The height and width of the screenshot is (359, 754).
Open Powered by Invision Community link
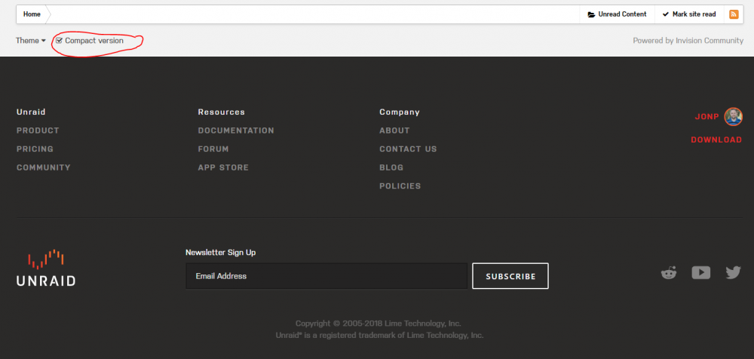688,41
